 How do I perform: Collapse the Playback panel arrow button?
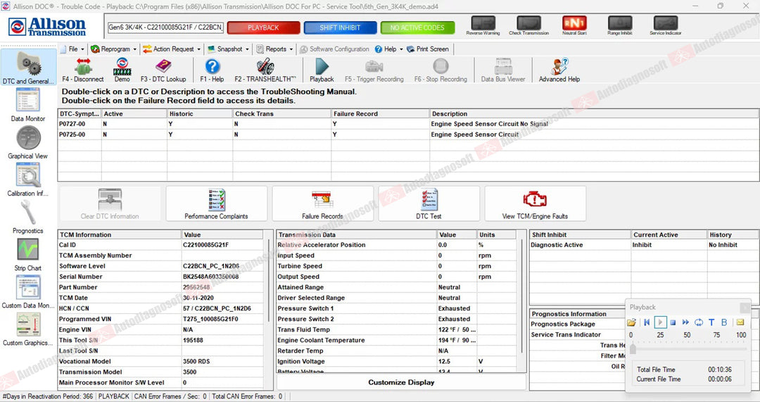(745, 308)
